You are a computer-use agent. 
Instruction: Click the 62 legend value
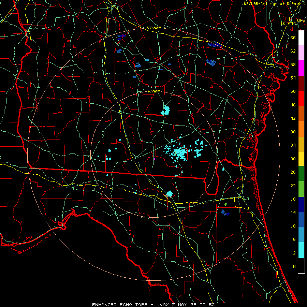coord(293,51)
